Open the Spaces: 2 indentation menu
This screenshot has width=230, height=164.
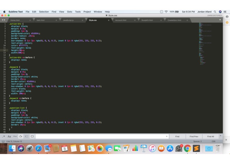pyautogui.click(x=198, y=141)
